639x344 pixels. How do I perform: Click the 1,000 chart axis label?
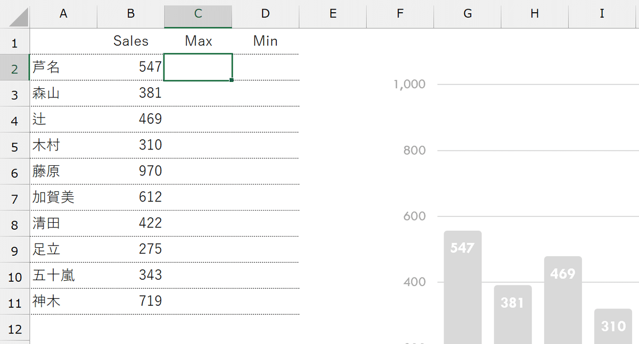tap(409, 84)
